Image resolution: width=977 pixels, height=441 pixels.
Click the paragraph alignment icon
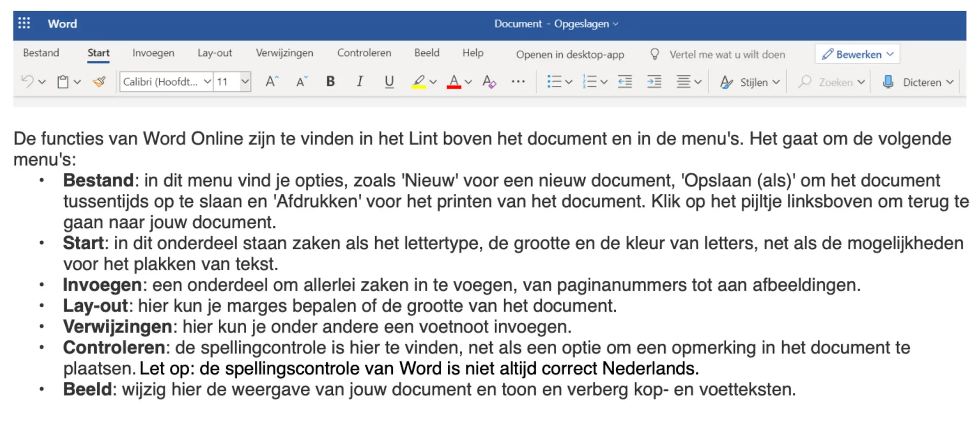pos(683,81)
